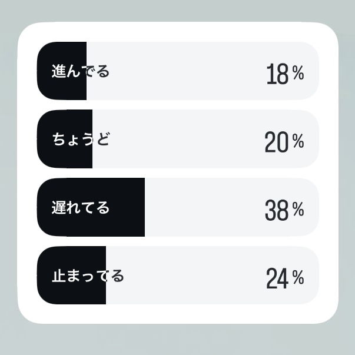
Task: Select the ちょうど poll option
Action: 178,139
